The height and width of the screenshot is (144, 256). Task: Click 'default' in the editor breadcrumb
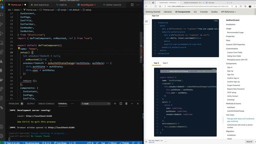click(x=76, y=10)
